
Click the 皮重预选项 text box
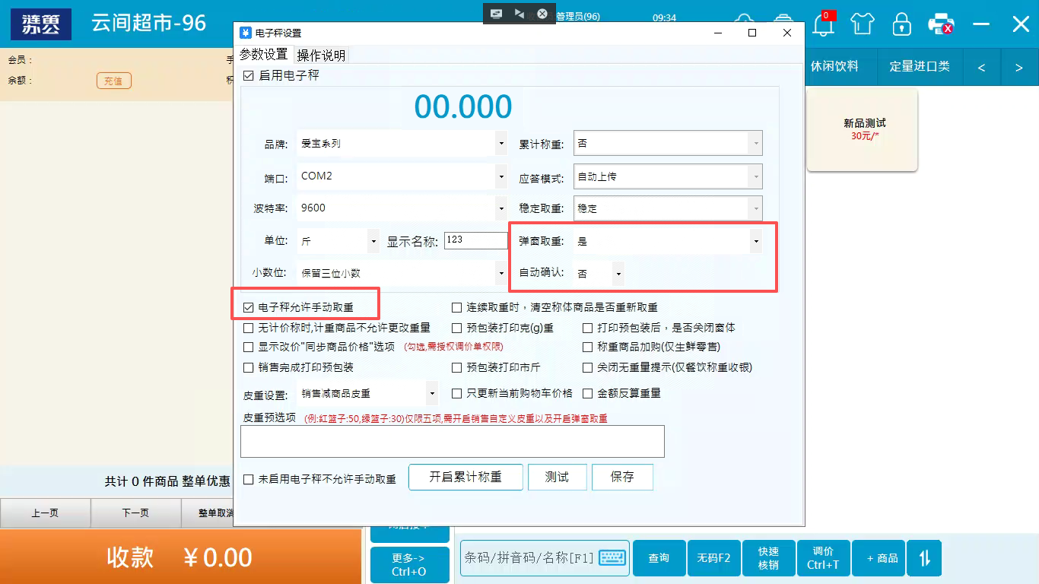pos(452,441)
